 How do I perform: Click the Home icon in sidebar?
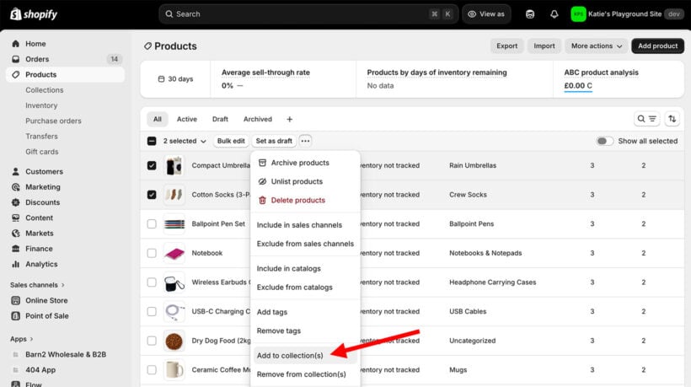coord(16,44)
